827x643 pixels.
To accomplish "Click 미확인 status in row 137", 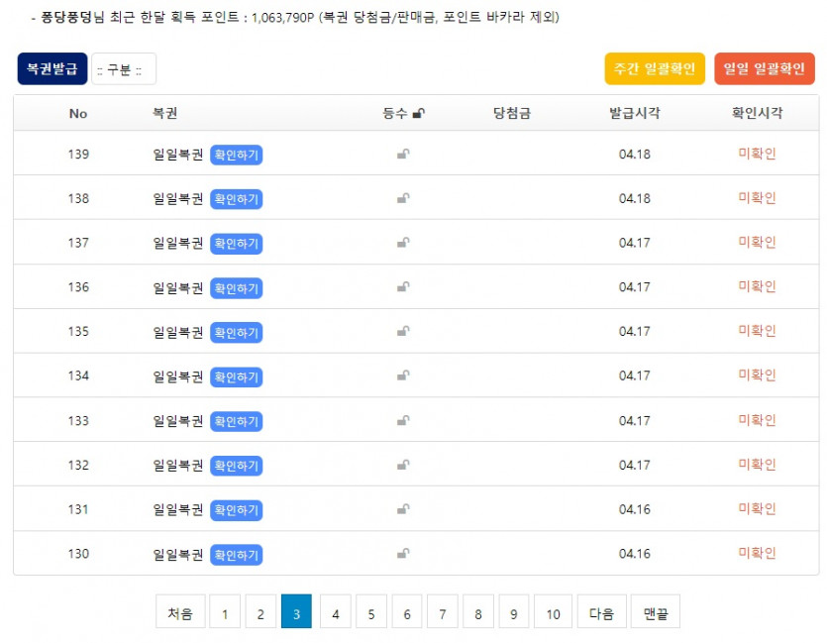I will pyautogui.click(x=757, y=242).
